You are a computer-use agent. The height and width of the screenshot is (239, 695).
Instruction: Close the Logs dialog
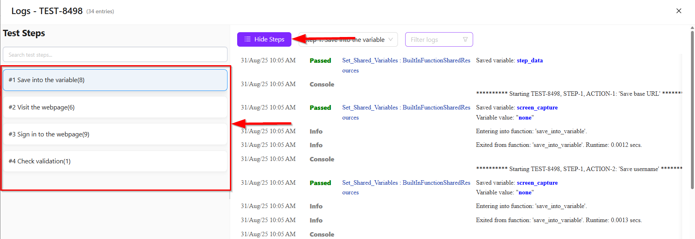[x=679, y=11]
